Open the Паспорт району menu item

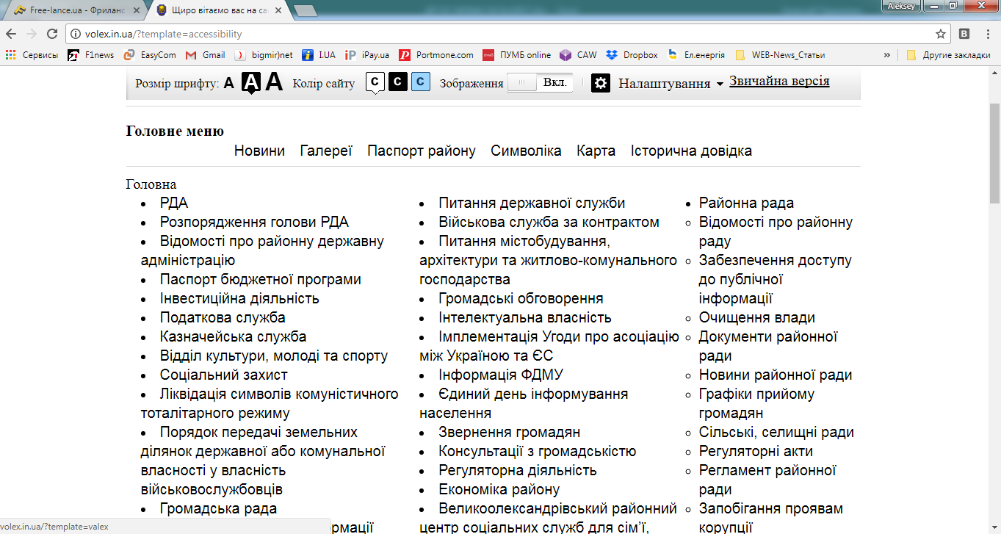pos(422,151)
